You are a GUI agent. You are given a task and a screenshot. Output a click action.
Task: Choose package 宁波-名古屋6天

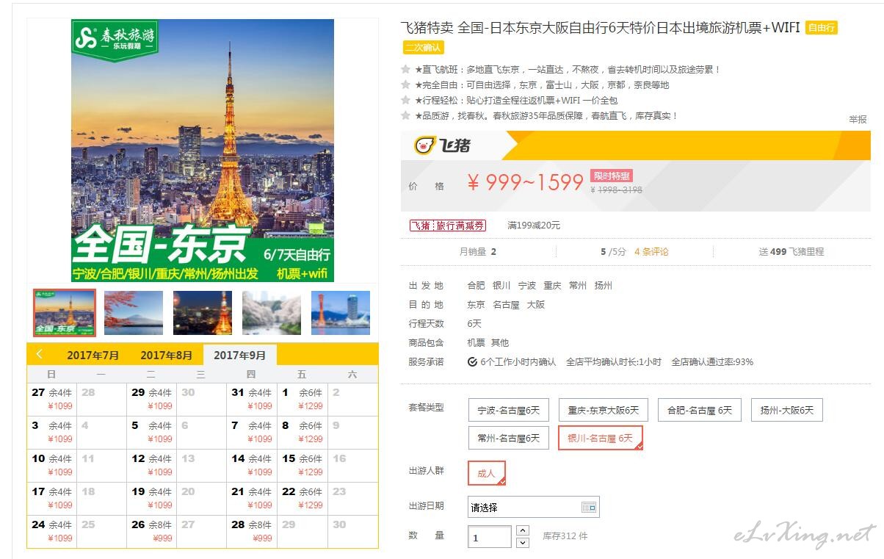(509, 410)
